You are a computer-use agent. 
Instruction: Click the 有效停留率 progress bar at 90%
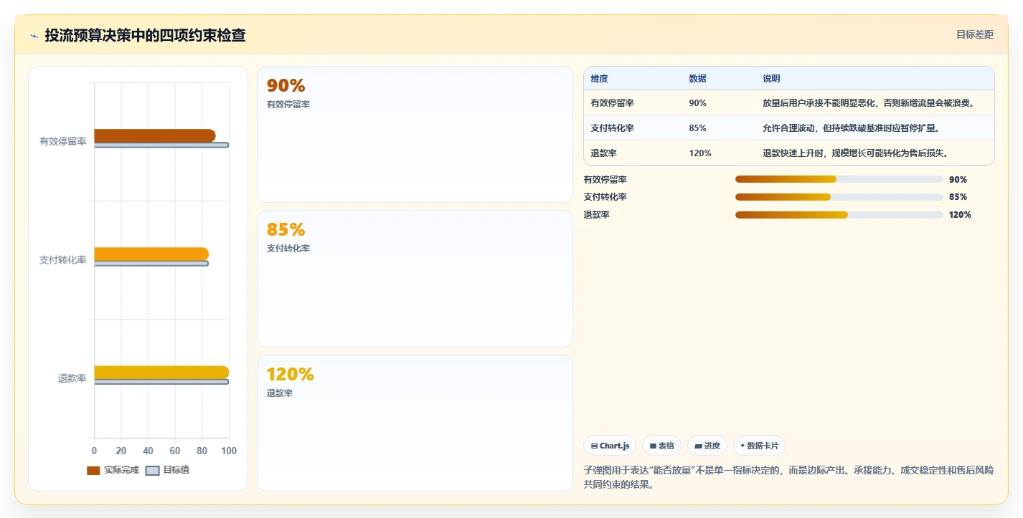click(839, 179)
